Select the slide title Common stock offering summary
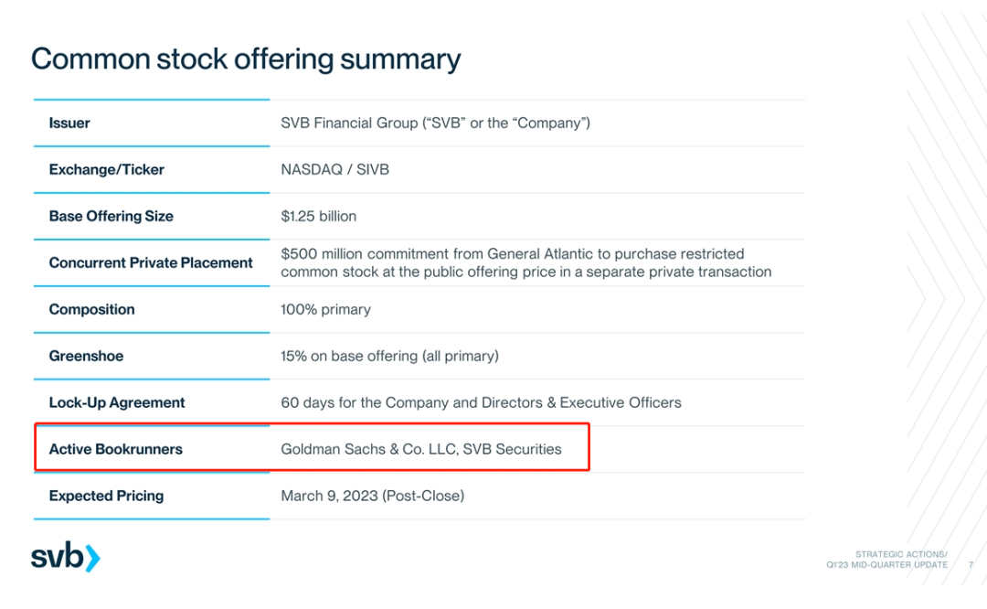Image resolution: width=987 pixels, height=609 pixels. (246, 59)
